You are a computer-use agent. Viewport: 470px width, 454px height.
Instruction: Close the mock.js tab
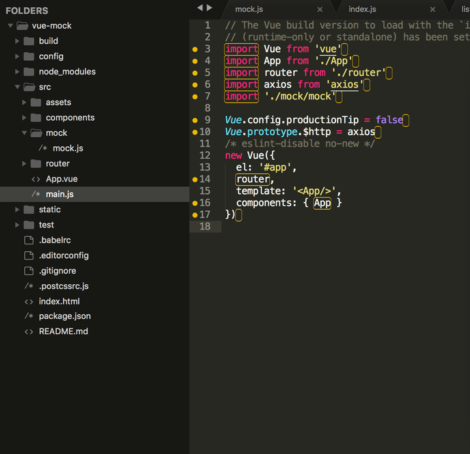(x=320, y=10)
